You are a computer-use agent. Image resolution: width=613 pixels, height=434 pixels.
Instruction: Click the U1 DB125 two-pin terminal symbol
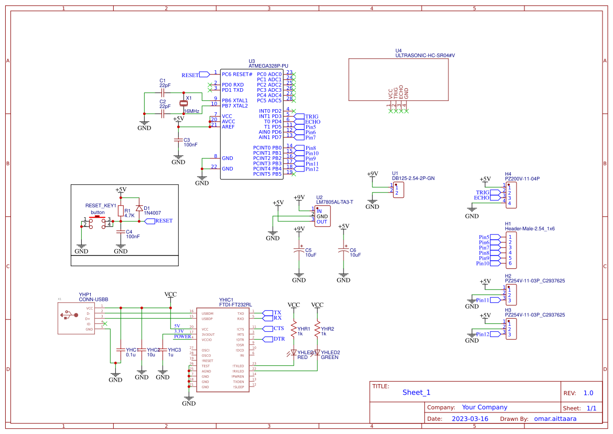pyautogui.click(x=399, y=190)
